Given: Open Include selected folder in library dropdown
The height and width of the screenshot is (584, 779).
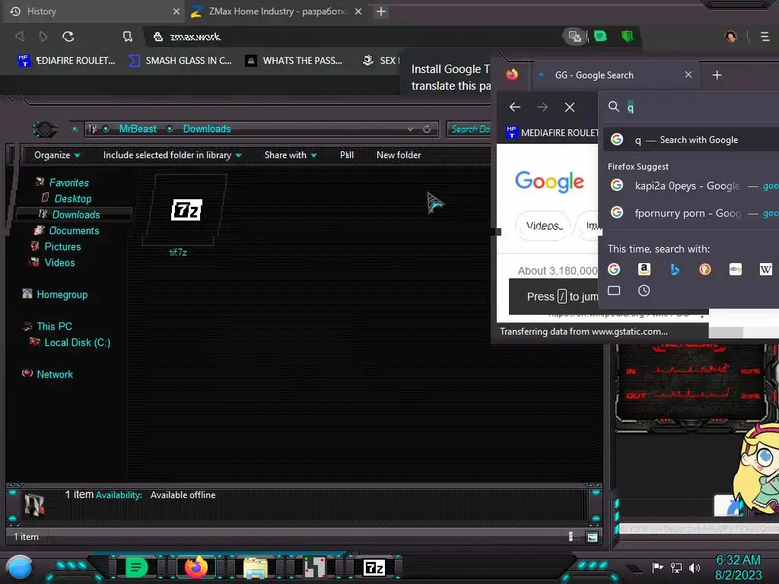Looking at the screenshot, I should coord(172,155).
